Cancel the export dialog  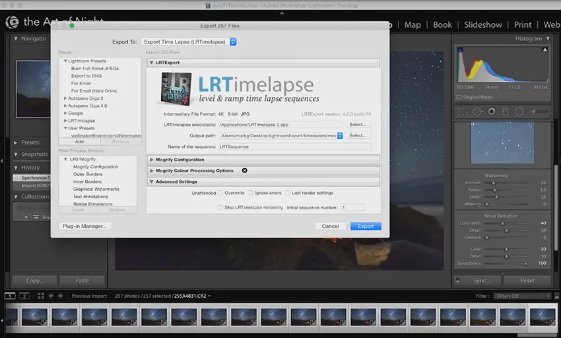(x=330, y=226)
